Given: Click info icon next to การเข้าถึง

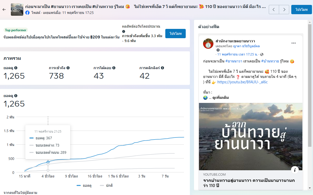Looking at the screenshot, I should 68,68.
